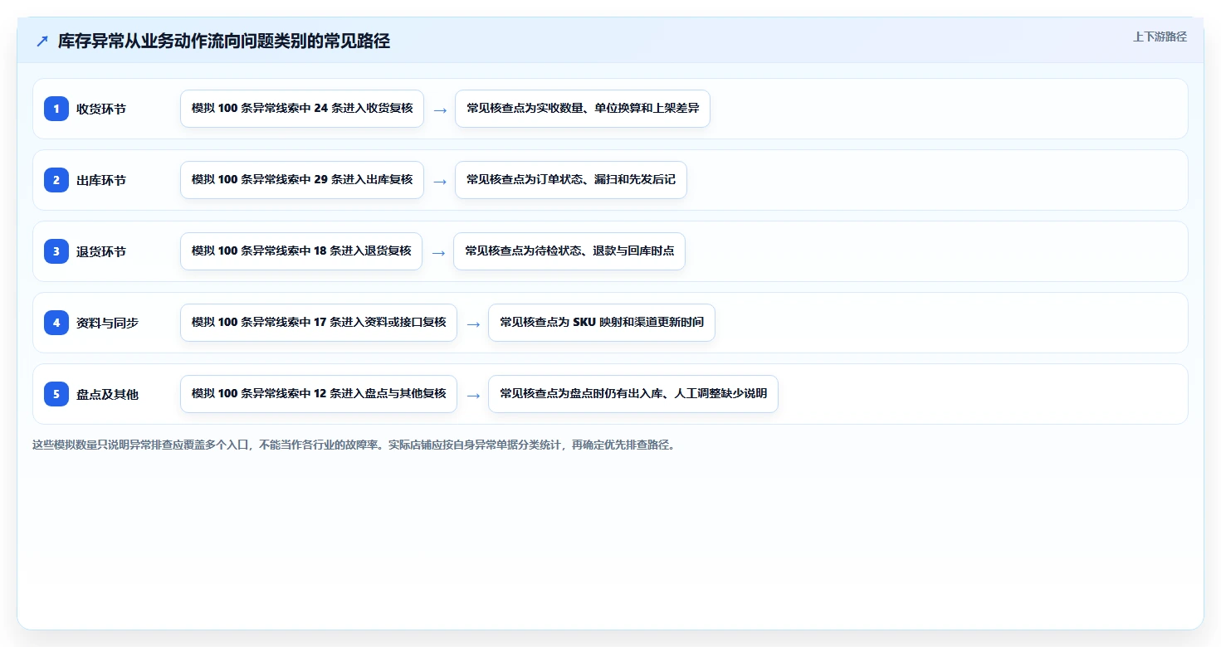
Task: Click the card about SKU 映射和渠道更新时间
Action: [x=602, y=323]
